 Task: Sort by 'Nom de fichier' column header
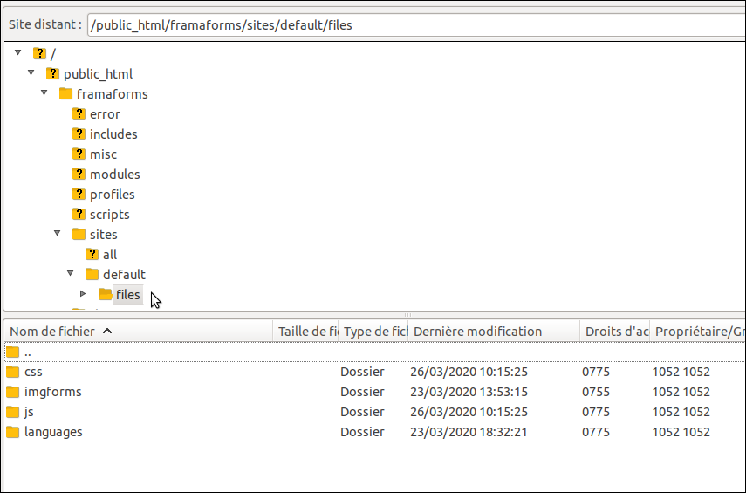[138, 332]
